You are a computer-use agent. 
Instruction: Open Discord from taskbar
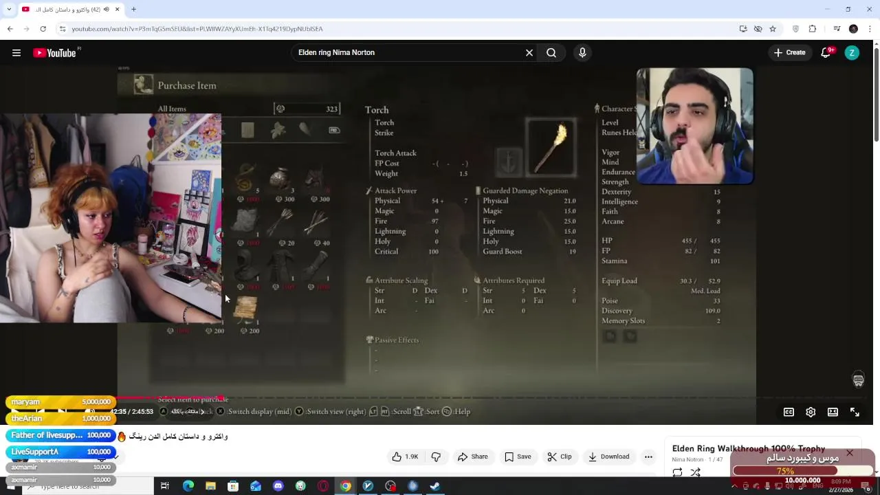(x=278, y=486)
